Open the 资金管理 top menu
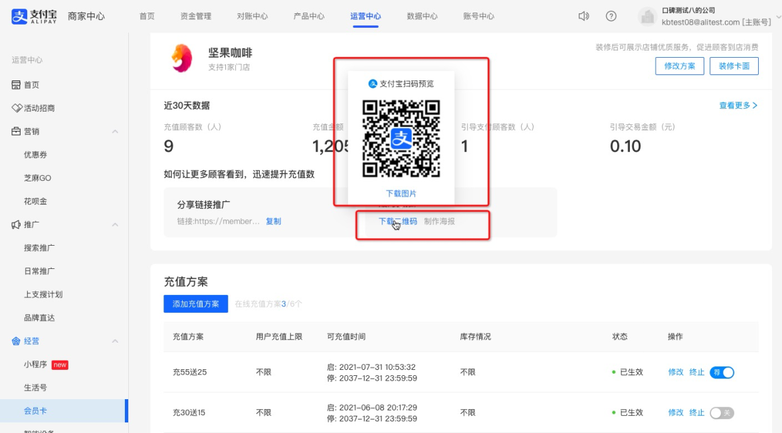Screen dimensions: 782x433 (195, 16)
